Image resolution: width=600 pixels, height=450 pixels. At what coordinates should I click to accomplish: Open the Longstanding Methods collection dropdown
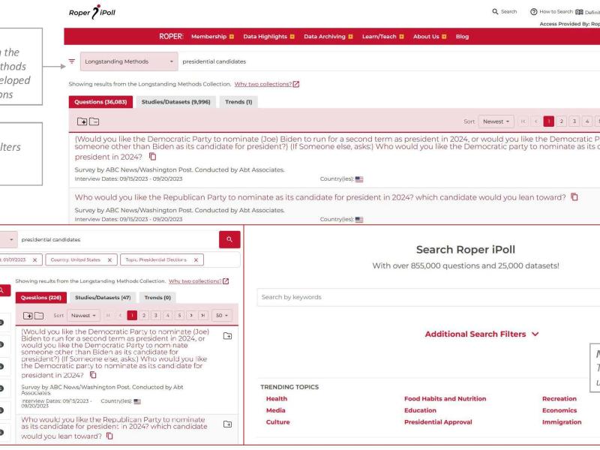(x=129, y=61)
